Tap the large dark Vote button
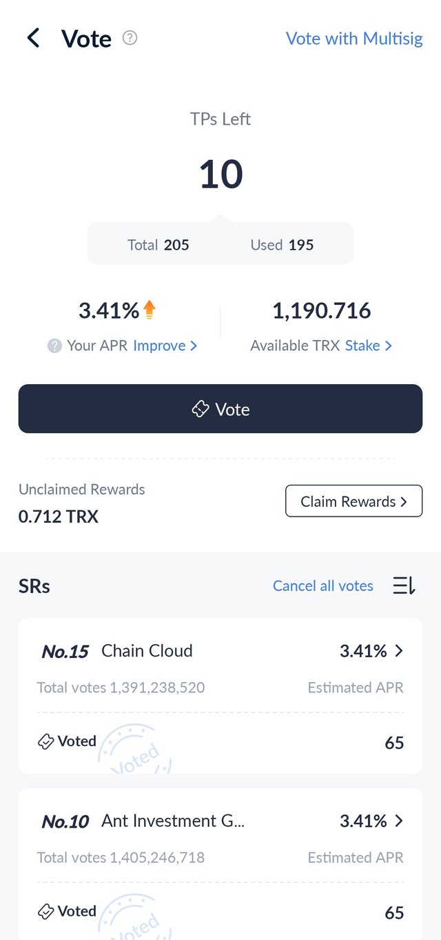This screenshot has height=940, width=441. (220, 409)
